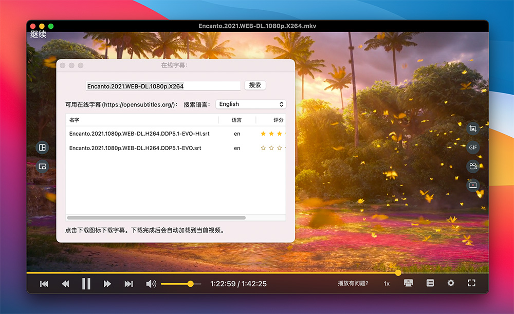
Task: Rewind the video
Action: point(65,284)
